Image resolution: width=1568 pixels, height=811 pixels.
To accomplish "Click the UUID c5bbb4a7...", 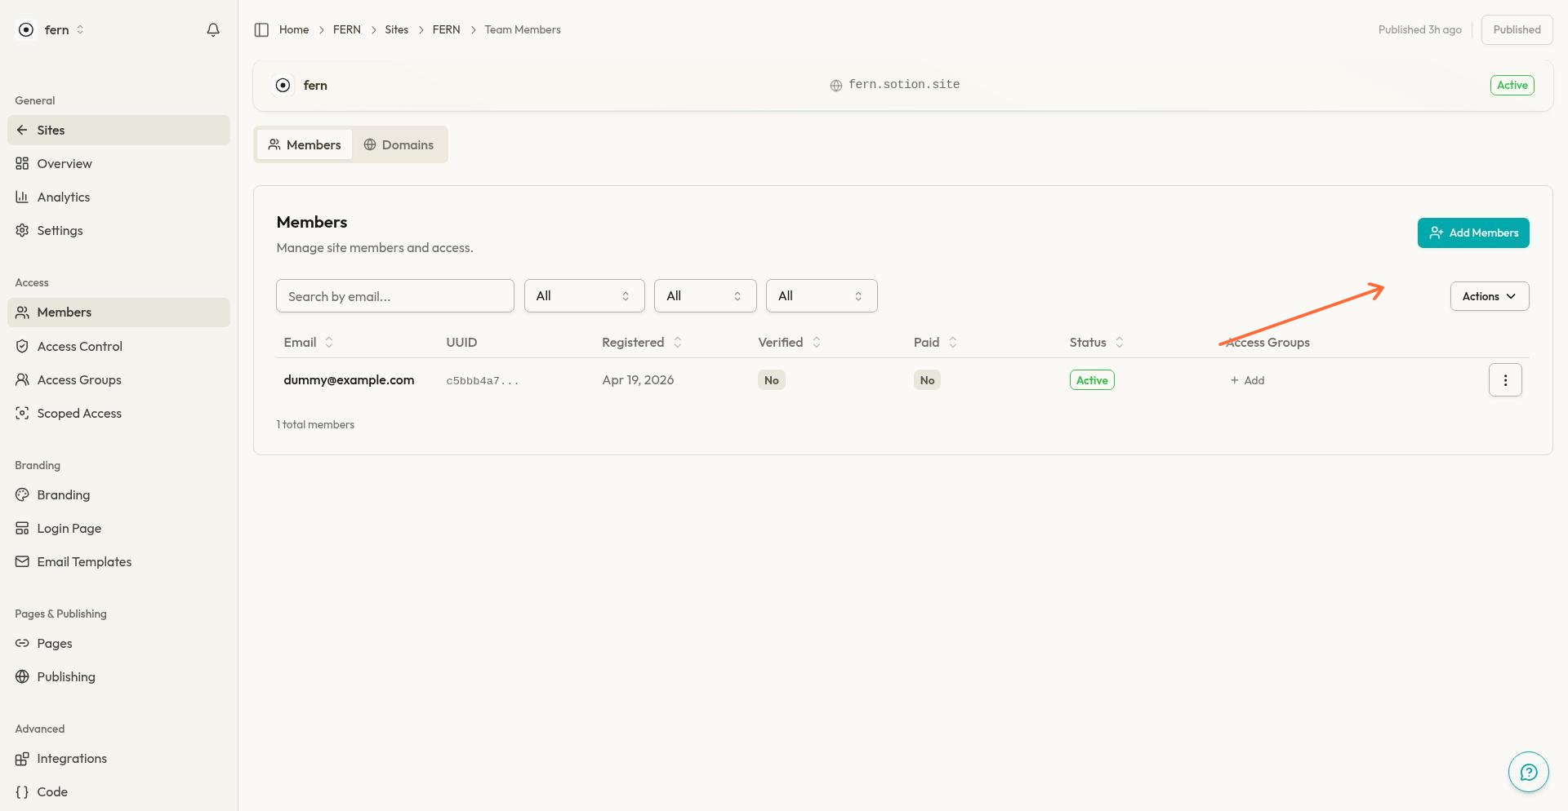I will pos(482,381).
